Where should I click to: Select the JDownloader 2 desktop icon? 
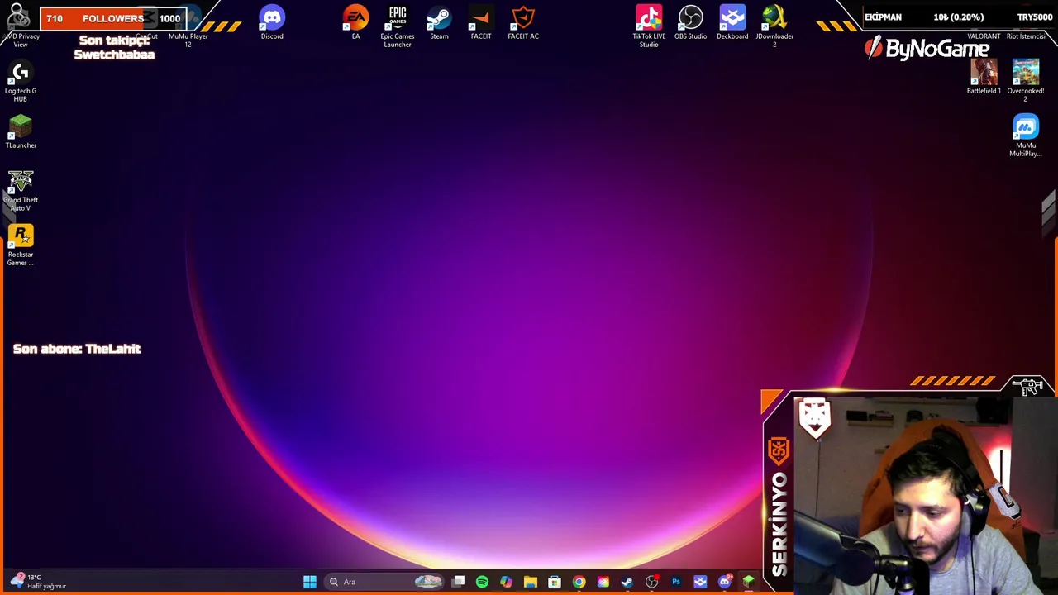(x=774, y=27)
